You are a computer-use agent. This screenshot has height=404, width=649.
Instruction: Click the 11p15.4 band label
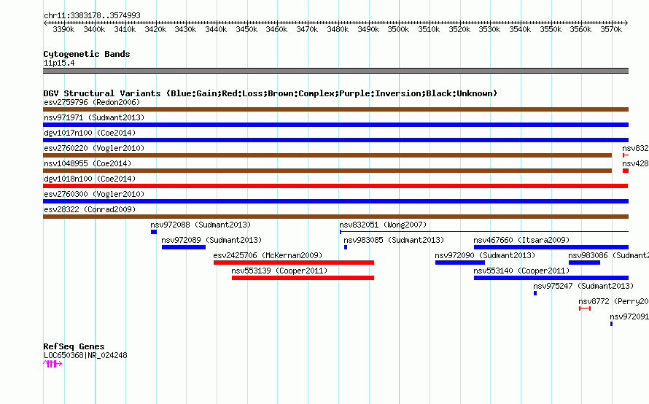(59, 63)
